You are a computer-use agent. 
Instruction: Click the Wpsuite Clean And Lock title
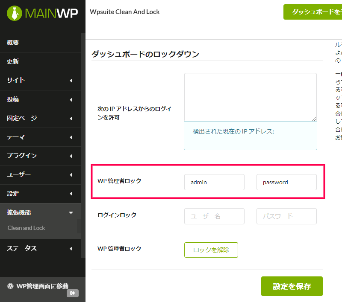124,12
